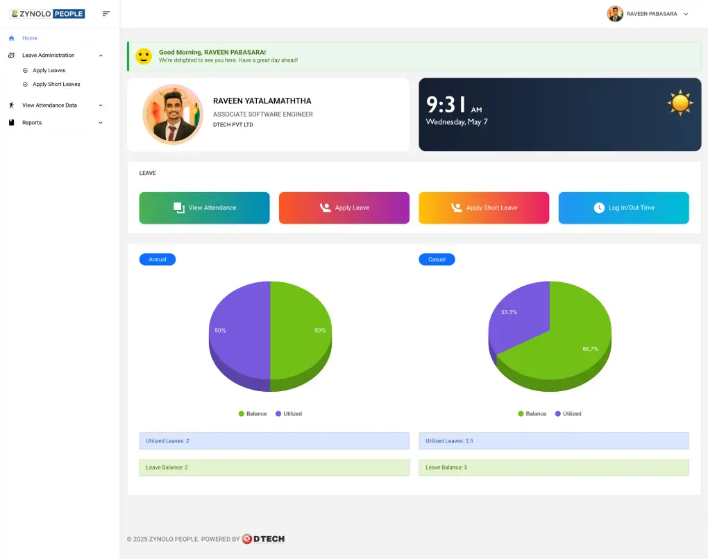The height and width of the screenshot is (559, 708).
Task: Click the purple 50% slice of Annual pie
Action: [x=239, y=336]
